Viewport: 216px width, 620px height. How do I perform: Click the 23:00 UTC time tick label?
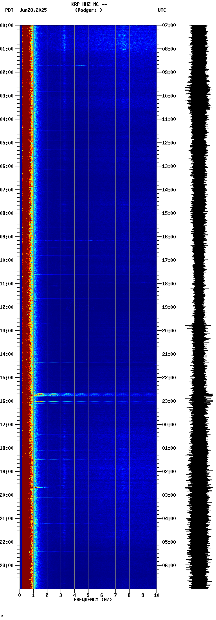click(169, 401)
